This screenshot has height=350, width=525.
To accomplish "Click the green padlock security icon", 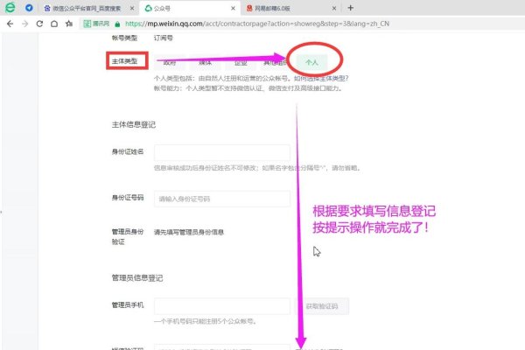I will (117, 24).
